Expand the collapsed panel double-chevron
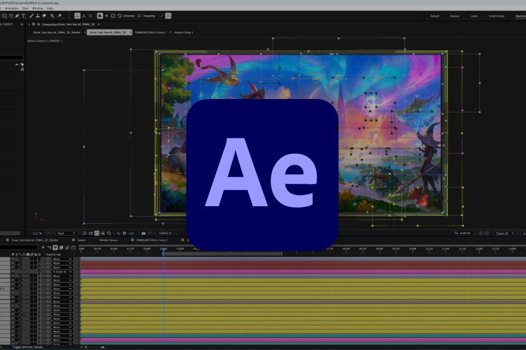This screenshot has height=350, width=526. coord(22,25)
